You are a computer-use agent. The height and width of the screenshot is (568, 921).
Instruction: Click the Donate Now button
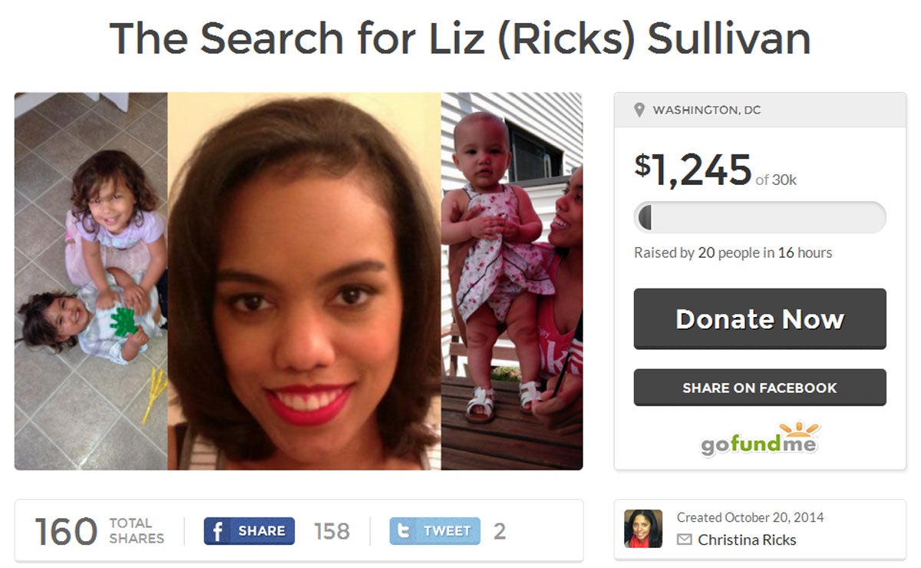pyautogui.click(x=760, y=319)
